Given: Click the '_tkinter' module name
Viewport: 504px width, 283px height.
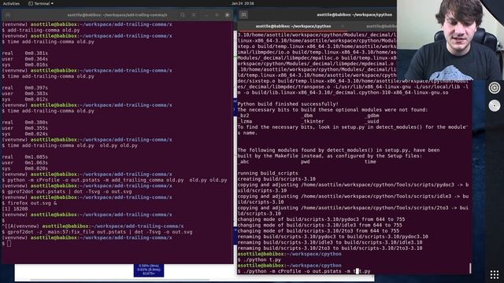Looking at the screenshot, I should pyautogui.click(x=313, y=121).
